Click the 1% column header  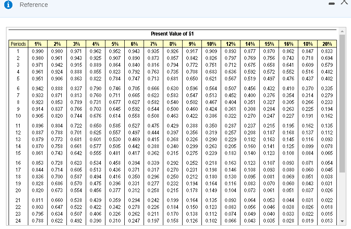tap(38, 44)
